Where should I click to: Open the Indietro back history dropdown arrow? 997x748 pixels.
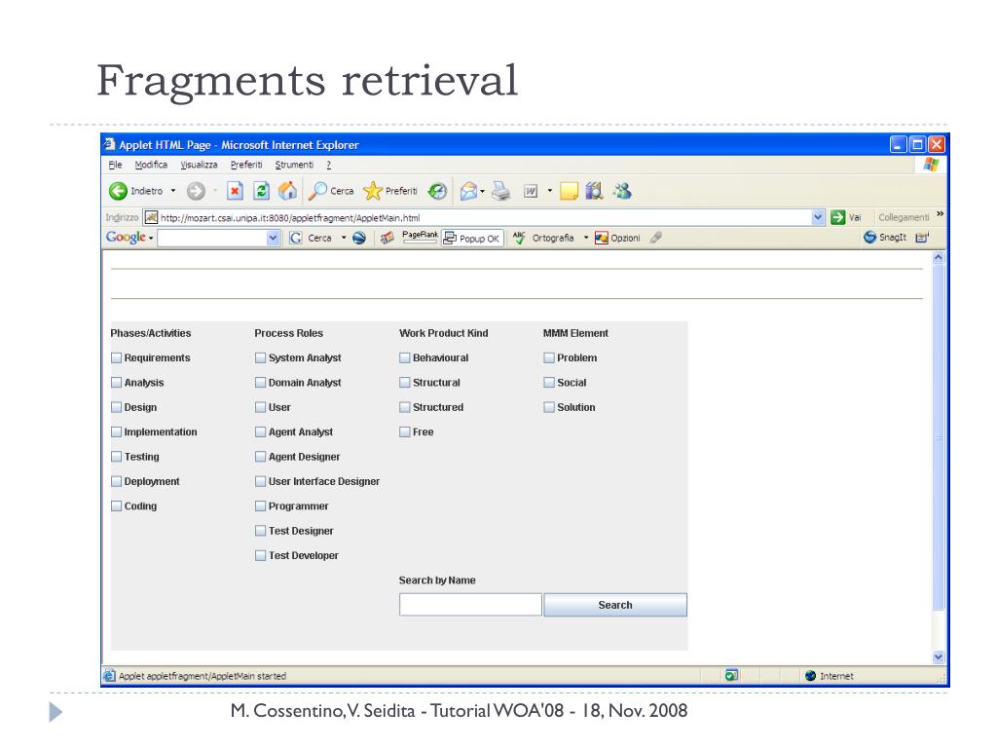pos(173,191)
